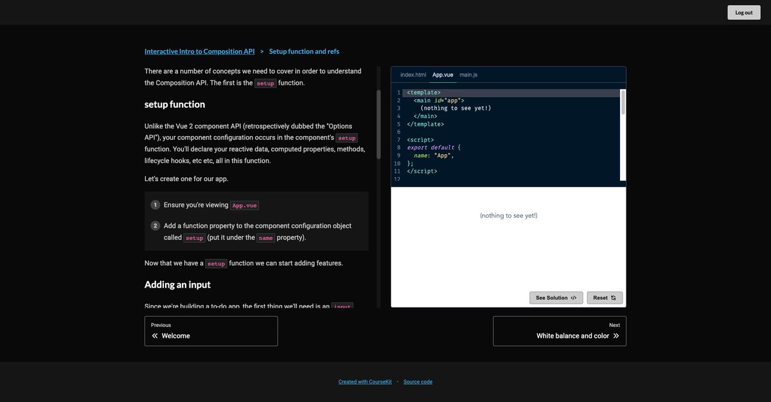Click line number 7 in editor gutter
This screenshot has width=771, height=402.
(398, 140)
